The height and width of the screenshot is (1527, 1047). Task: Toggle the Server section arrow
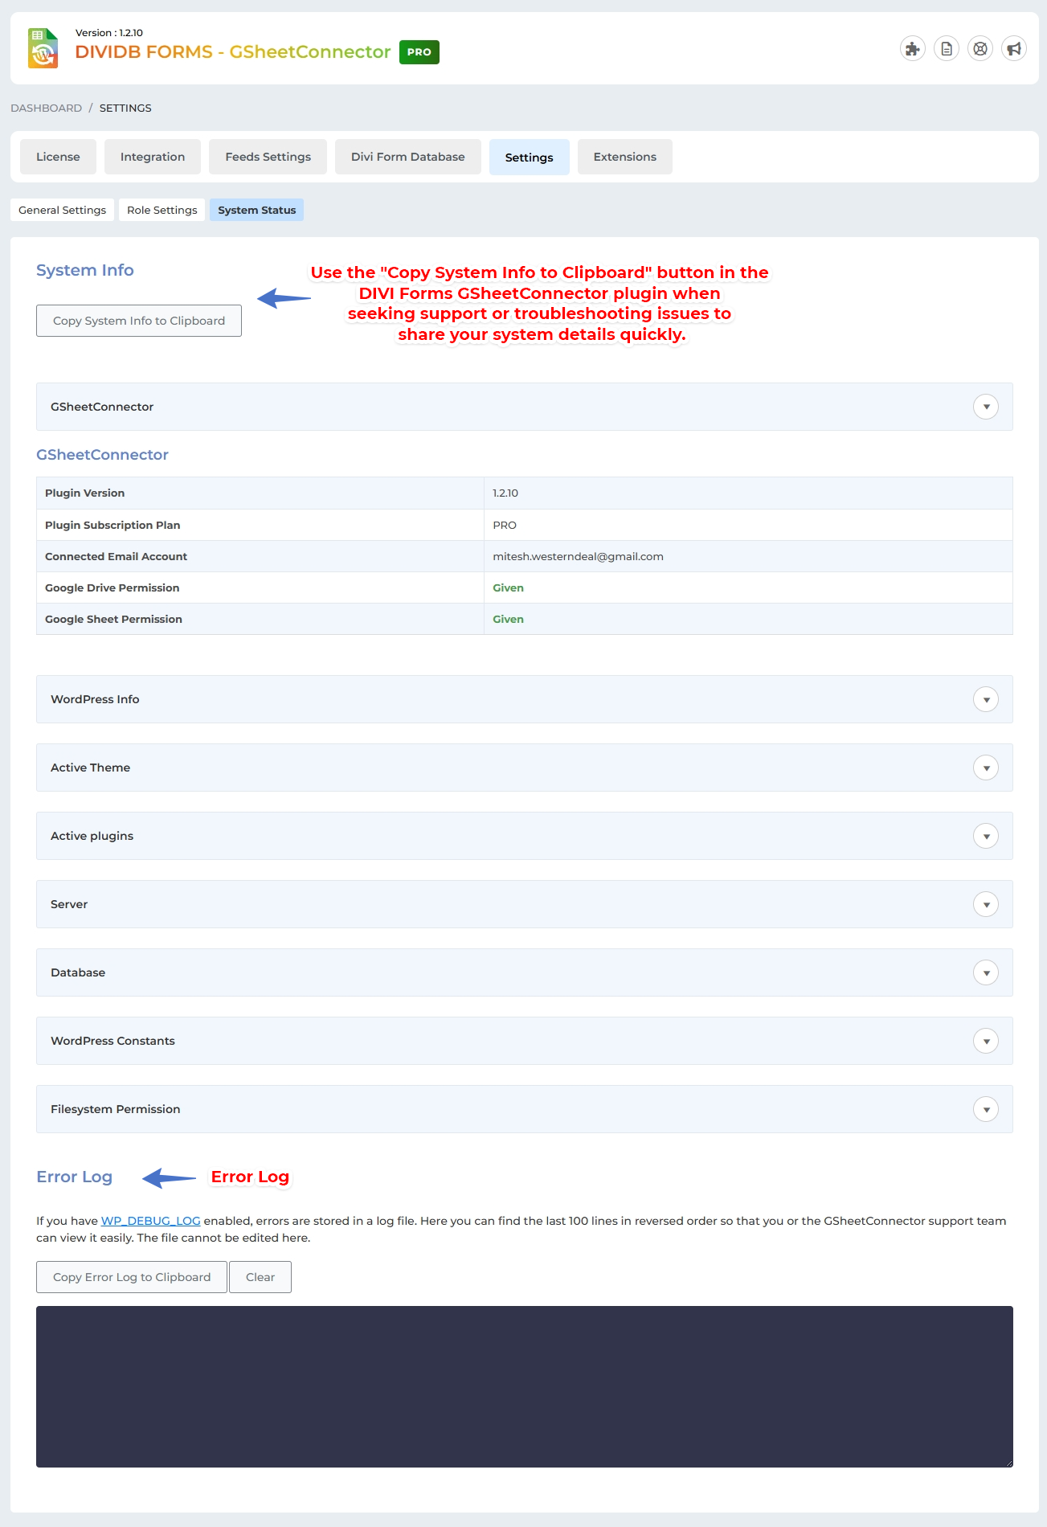986,904
